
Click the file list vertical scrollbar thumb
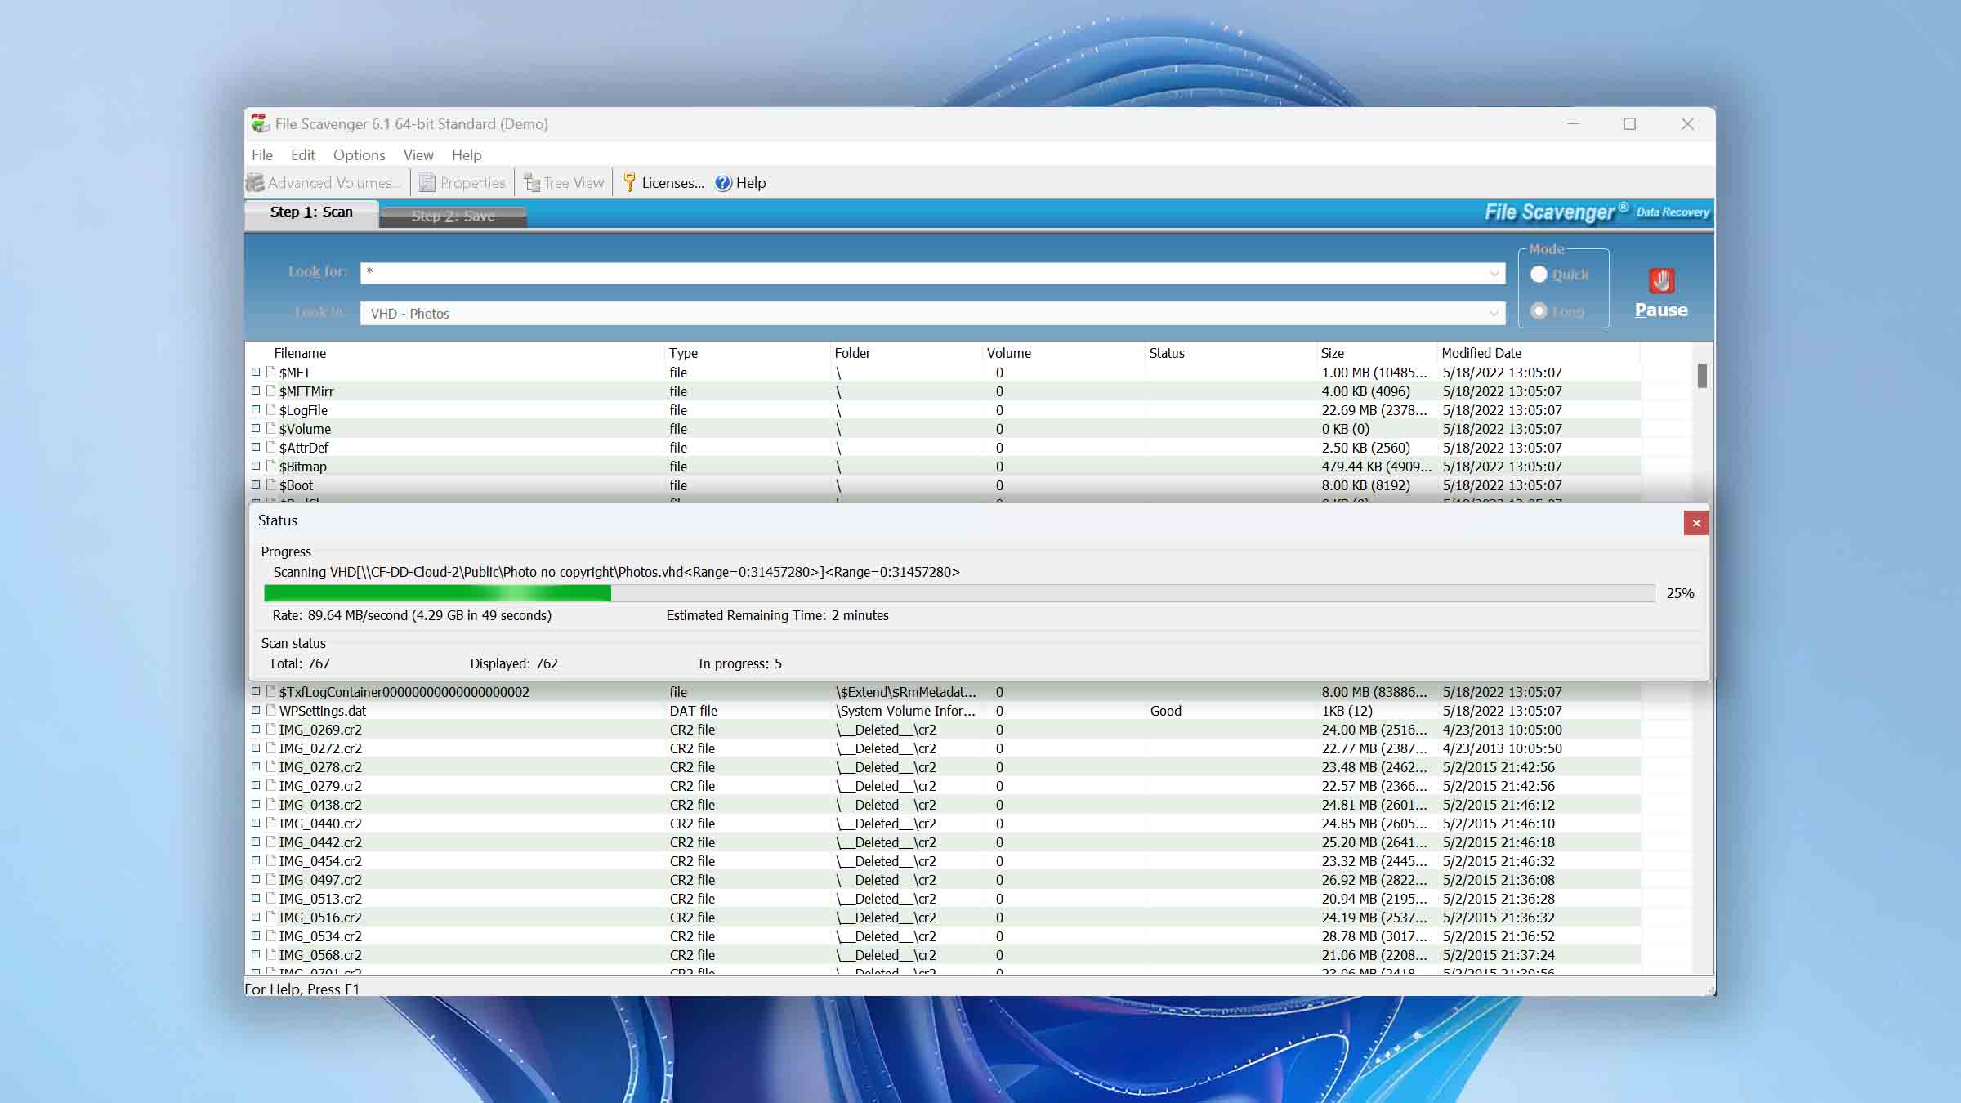(1702, 376)
